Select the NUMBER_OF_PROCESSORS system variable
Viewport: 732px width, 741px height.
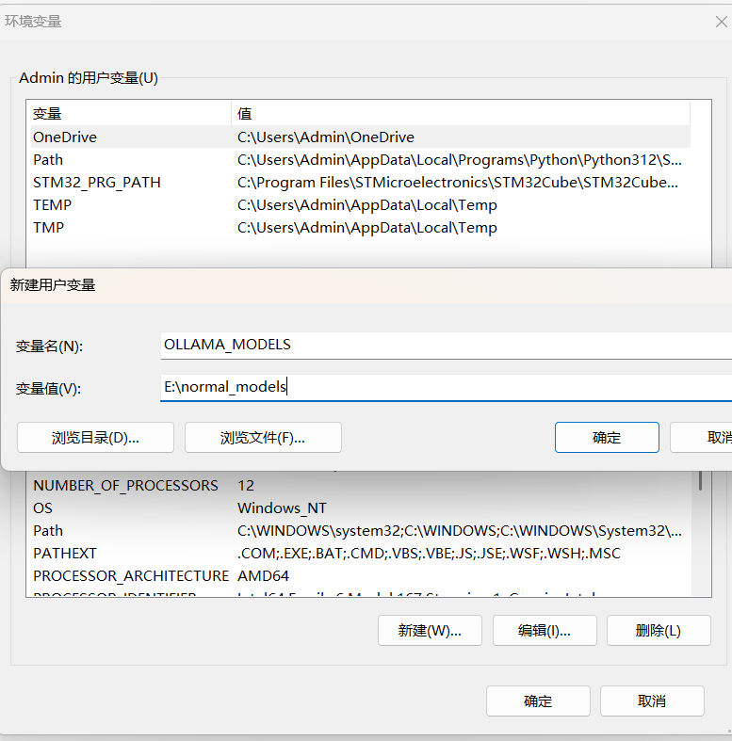[358, 486]
